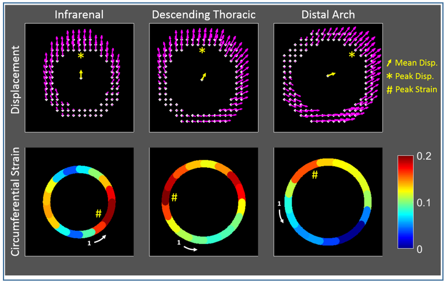The height and width of the screenshot is (283, 447).
Task: Select the yellow mean displacement arrow in Infrarenal
Action: pyautogui.click(x=81, y=74)
